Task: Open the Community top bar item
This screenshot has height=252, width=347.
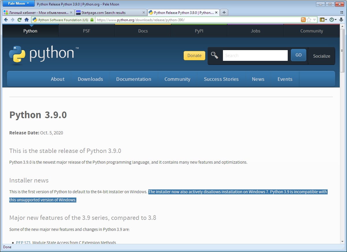Action: click(311, 31)
